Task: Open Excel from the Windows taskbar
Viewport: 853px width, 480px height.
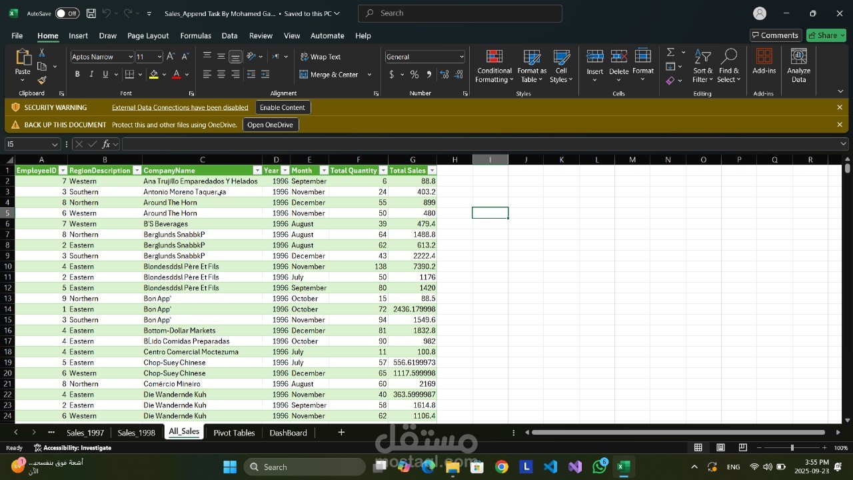Action: coord(624,467)
